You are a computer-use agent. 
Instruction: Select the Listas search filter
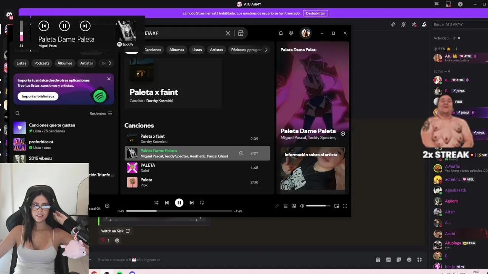click(x=197, y=50)
